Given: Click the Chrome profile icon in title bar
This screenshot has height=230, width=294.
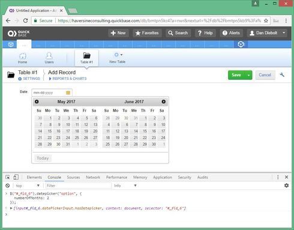Looking at the screenshot, I should (x=256, y=4).
